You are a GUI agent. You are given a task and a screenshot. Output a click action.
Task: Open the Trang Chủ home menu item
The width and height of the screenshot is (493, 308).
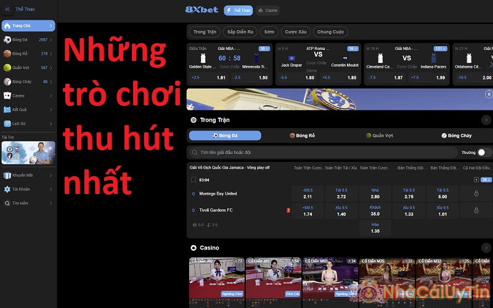coord(28,26)
